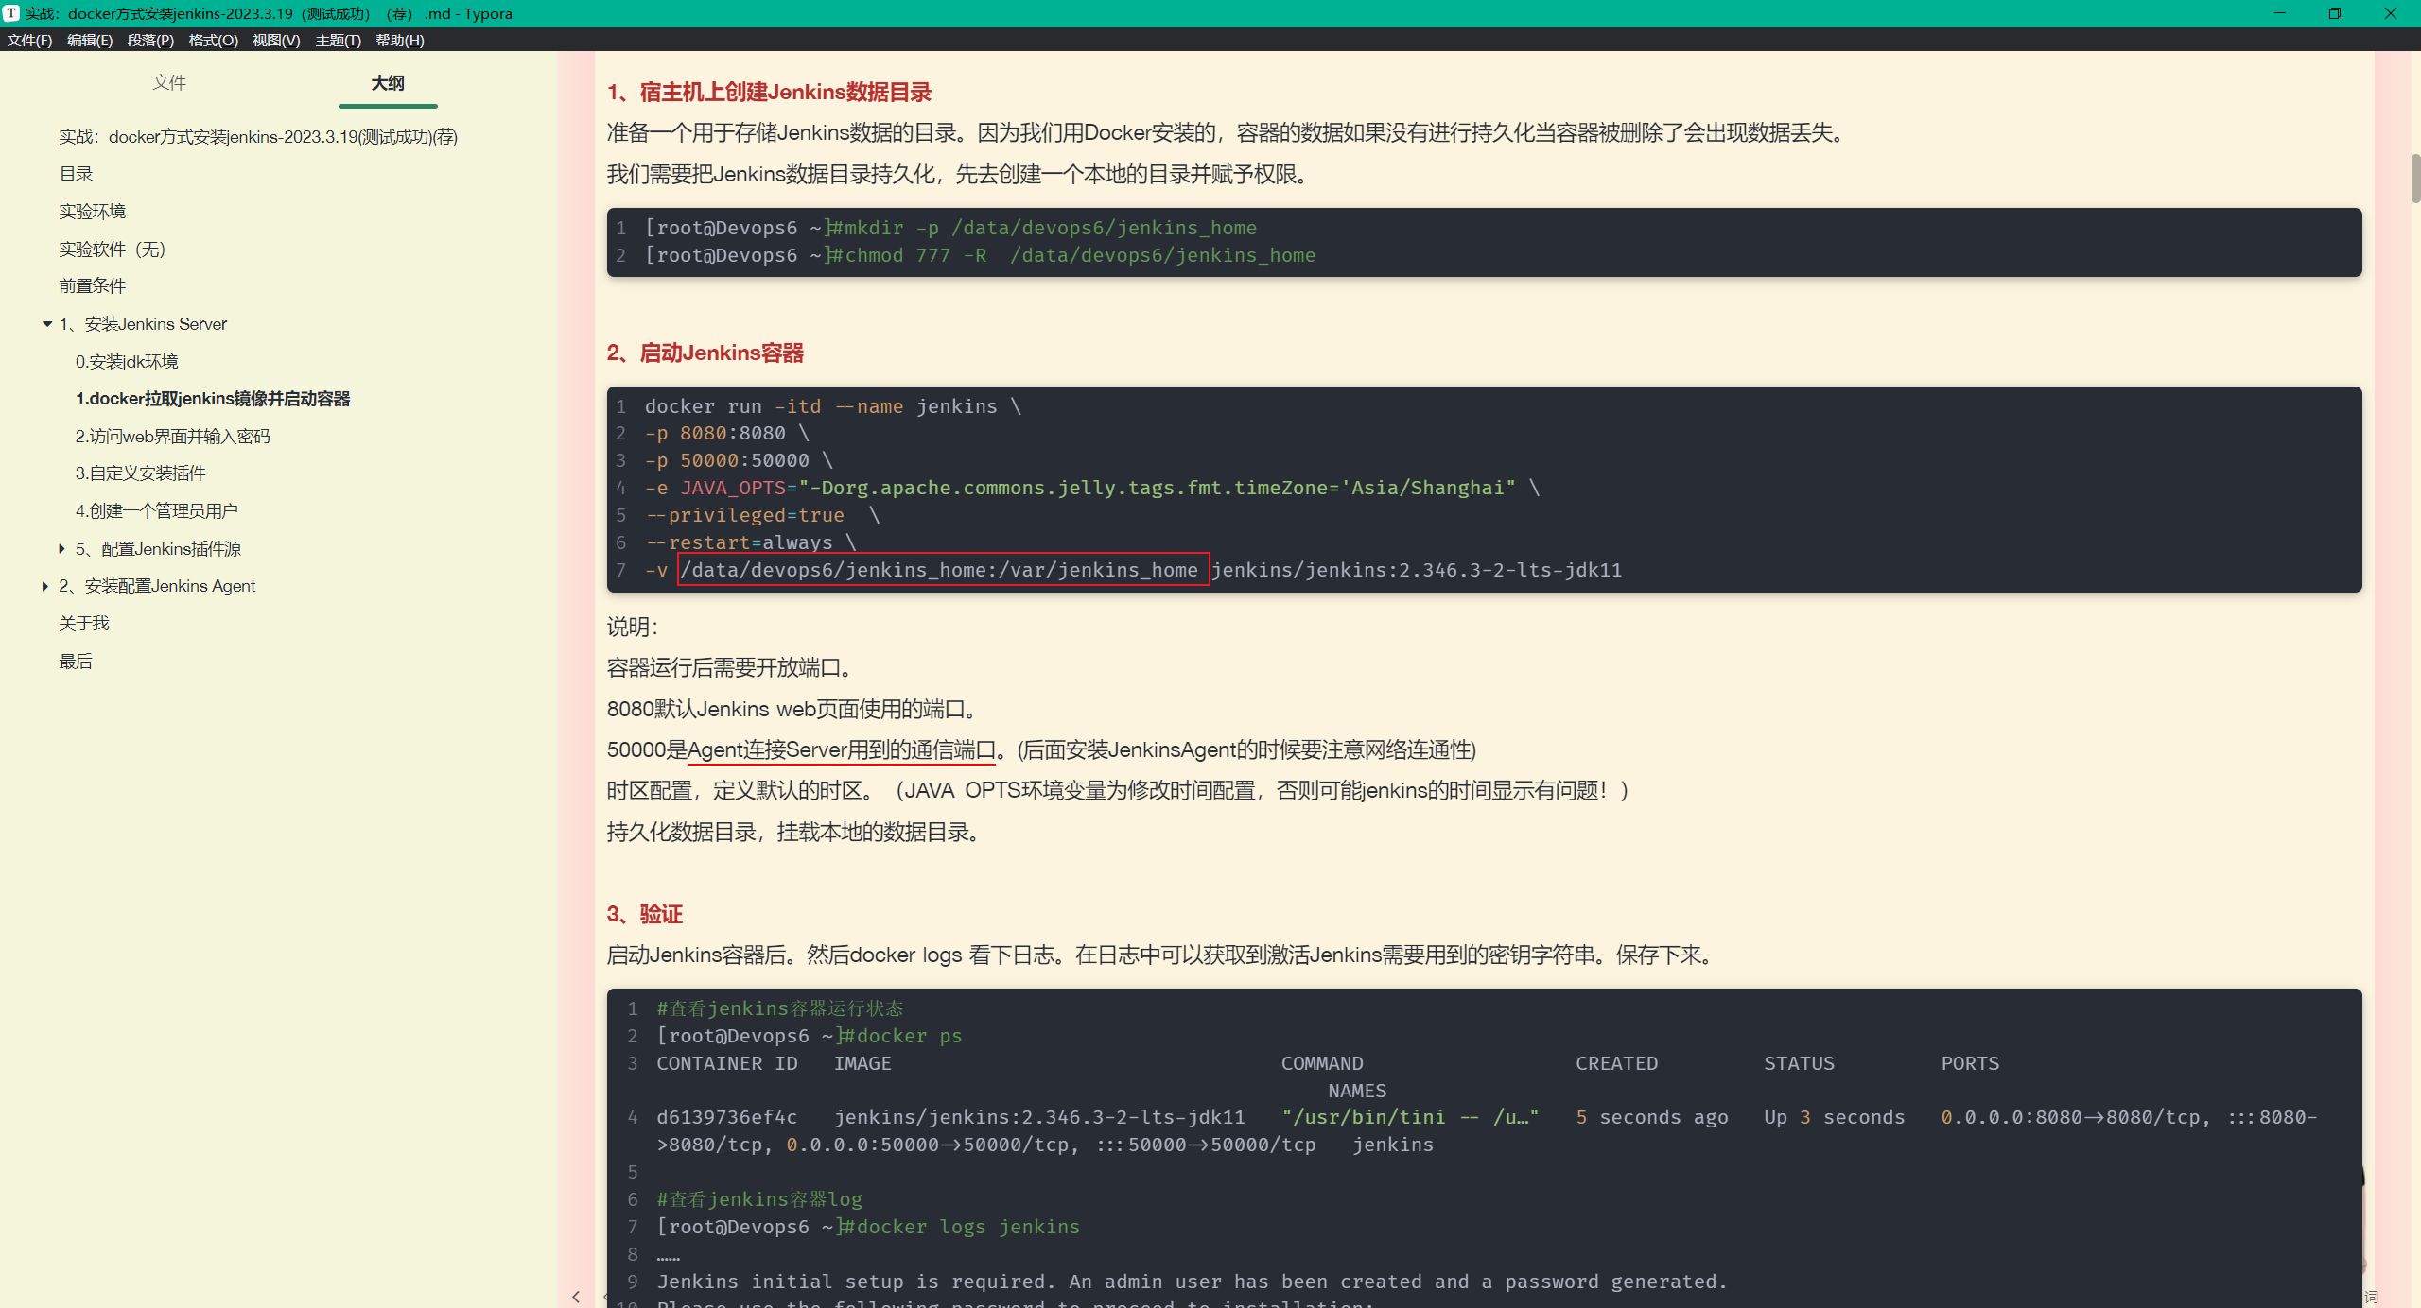The height and width of the screenshot is (1308, 2421).
Task: Hide the sidebar with the arrow icon
Action: pos(576,1297)
